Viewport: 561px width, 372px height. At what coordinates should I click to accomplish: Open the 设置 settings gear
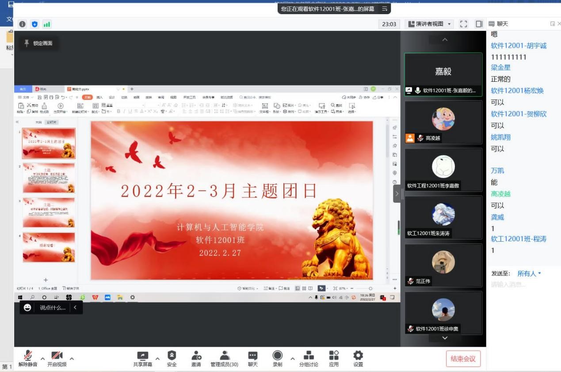tap(358, 358)
